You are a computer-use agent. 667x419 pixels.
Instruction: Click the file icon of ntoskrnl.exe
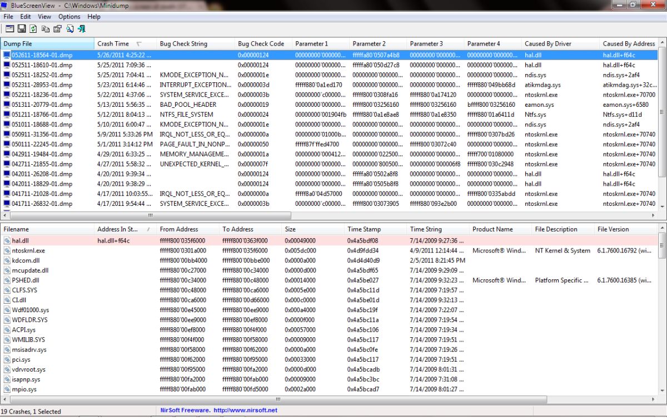7,251
